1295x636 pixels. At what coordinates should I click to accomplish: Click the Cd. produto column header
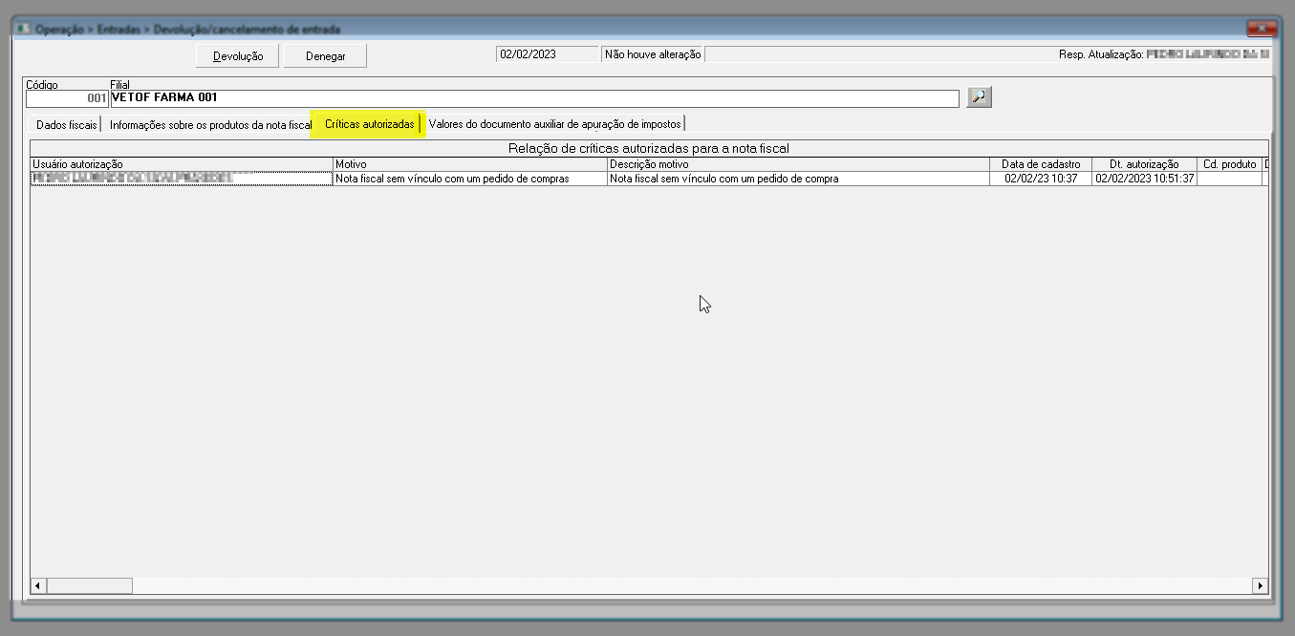1229,164
